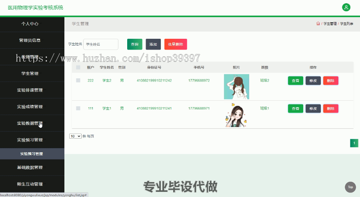Click ID number 410882199910211242
Viewport: 360px width, 197px height.
click(x=154, y=80)
